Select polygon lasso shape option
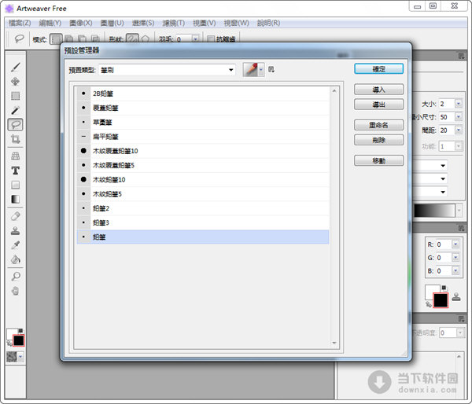Image resolution: width=472 pixels, height=404 pixels. point(146,39)
